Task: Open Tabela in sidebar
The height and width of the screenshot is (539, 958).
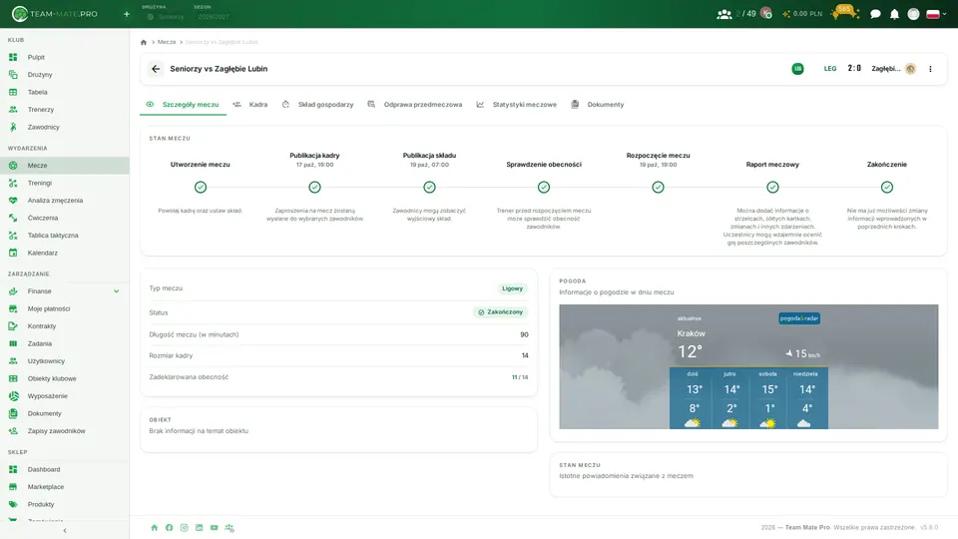Action: click(x=64, y=92)
